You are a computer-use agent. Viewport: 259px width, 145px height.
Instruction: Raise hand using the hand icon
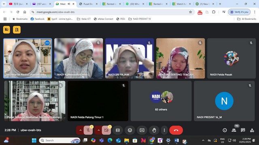pyautogui.click(x=154, y=130)
